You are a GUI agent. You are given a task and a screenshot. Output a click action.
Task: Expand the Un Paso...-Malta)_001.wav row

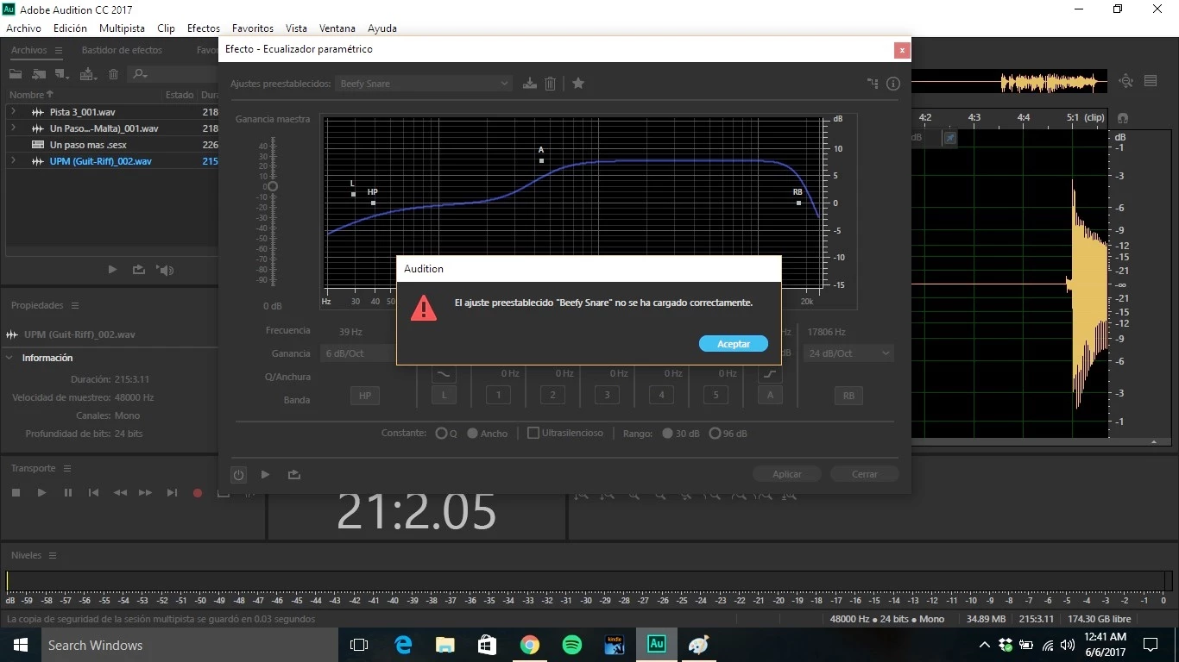click(13, 128)
